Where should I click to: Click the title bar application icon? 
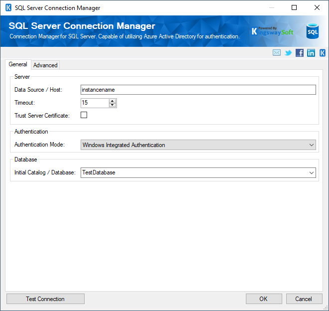[x=8, y=8]
